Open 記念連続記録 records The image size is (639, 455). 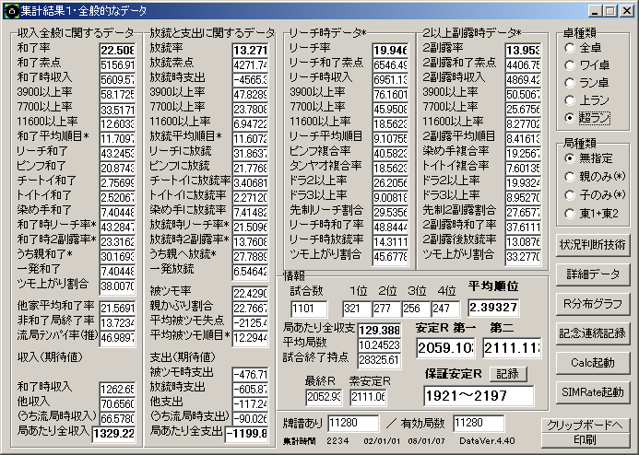[x=593, y=332]
